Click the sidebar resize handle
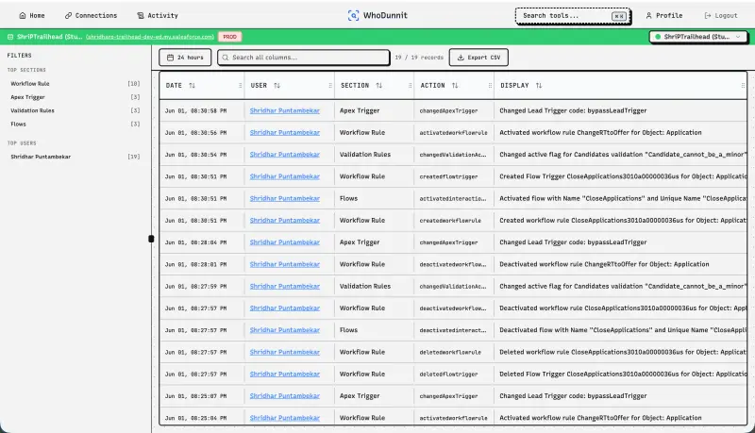 [x=151, y=239]
